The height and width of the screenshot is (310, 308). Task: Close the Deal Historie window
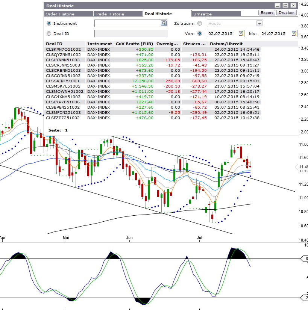point(292,6)
